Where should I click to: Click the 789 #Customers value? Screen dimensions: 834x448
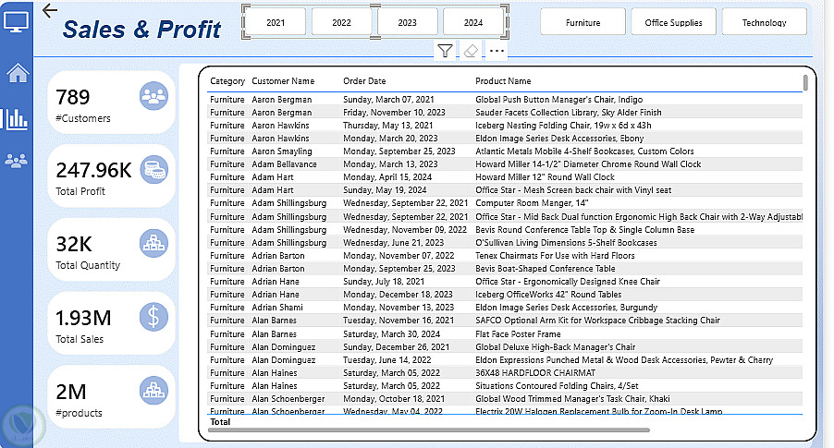click(x=73, y=97)
